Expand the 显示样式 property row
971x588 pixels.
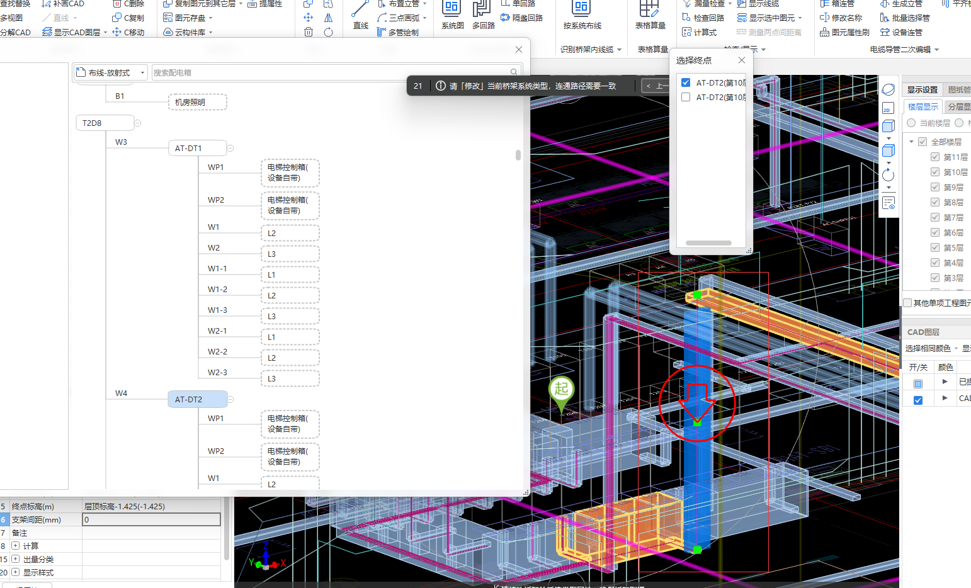[16, 572]
